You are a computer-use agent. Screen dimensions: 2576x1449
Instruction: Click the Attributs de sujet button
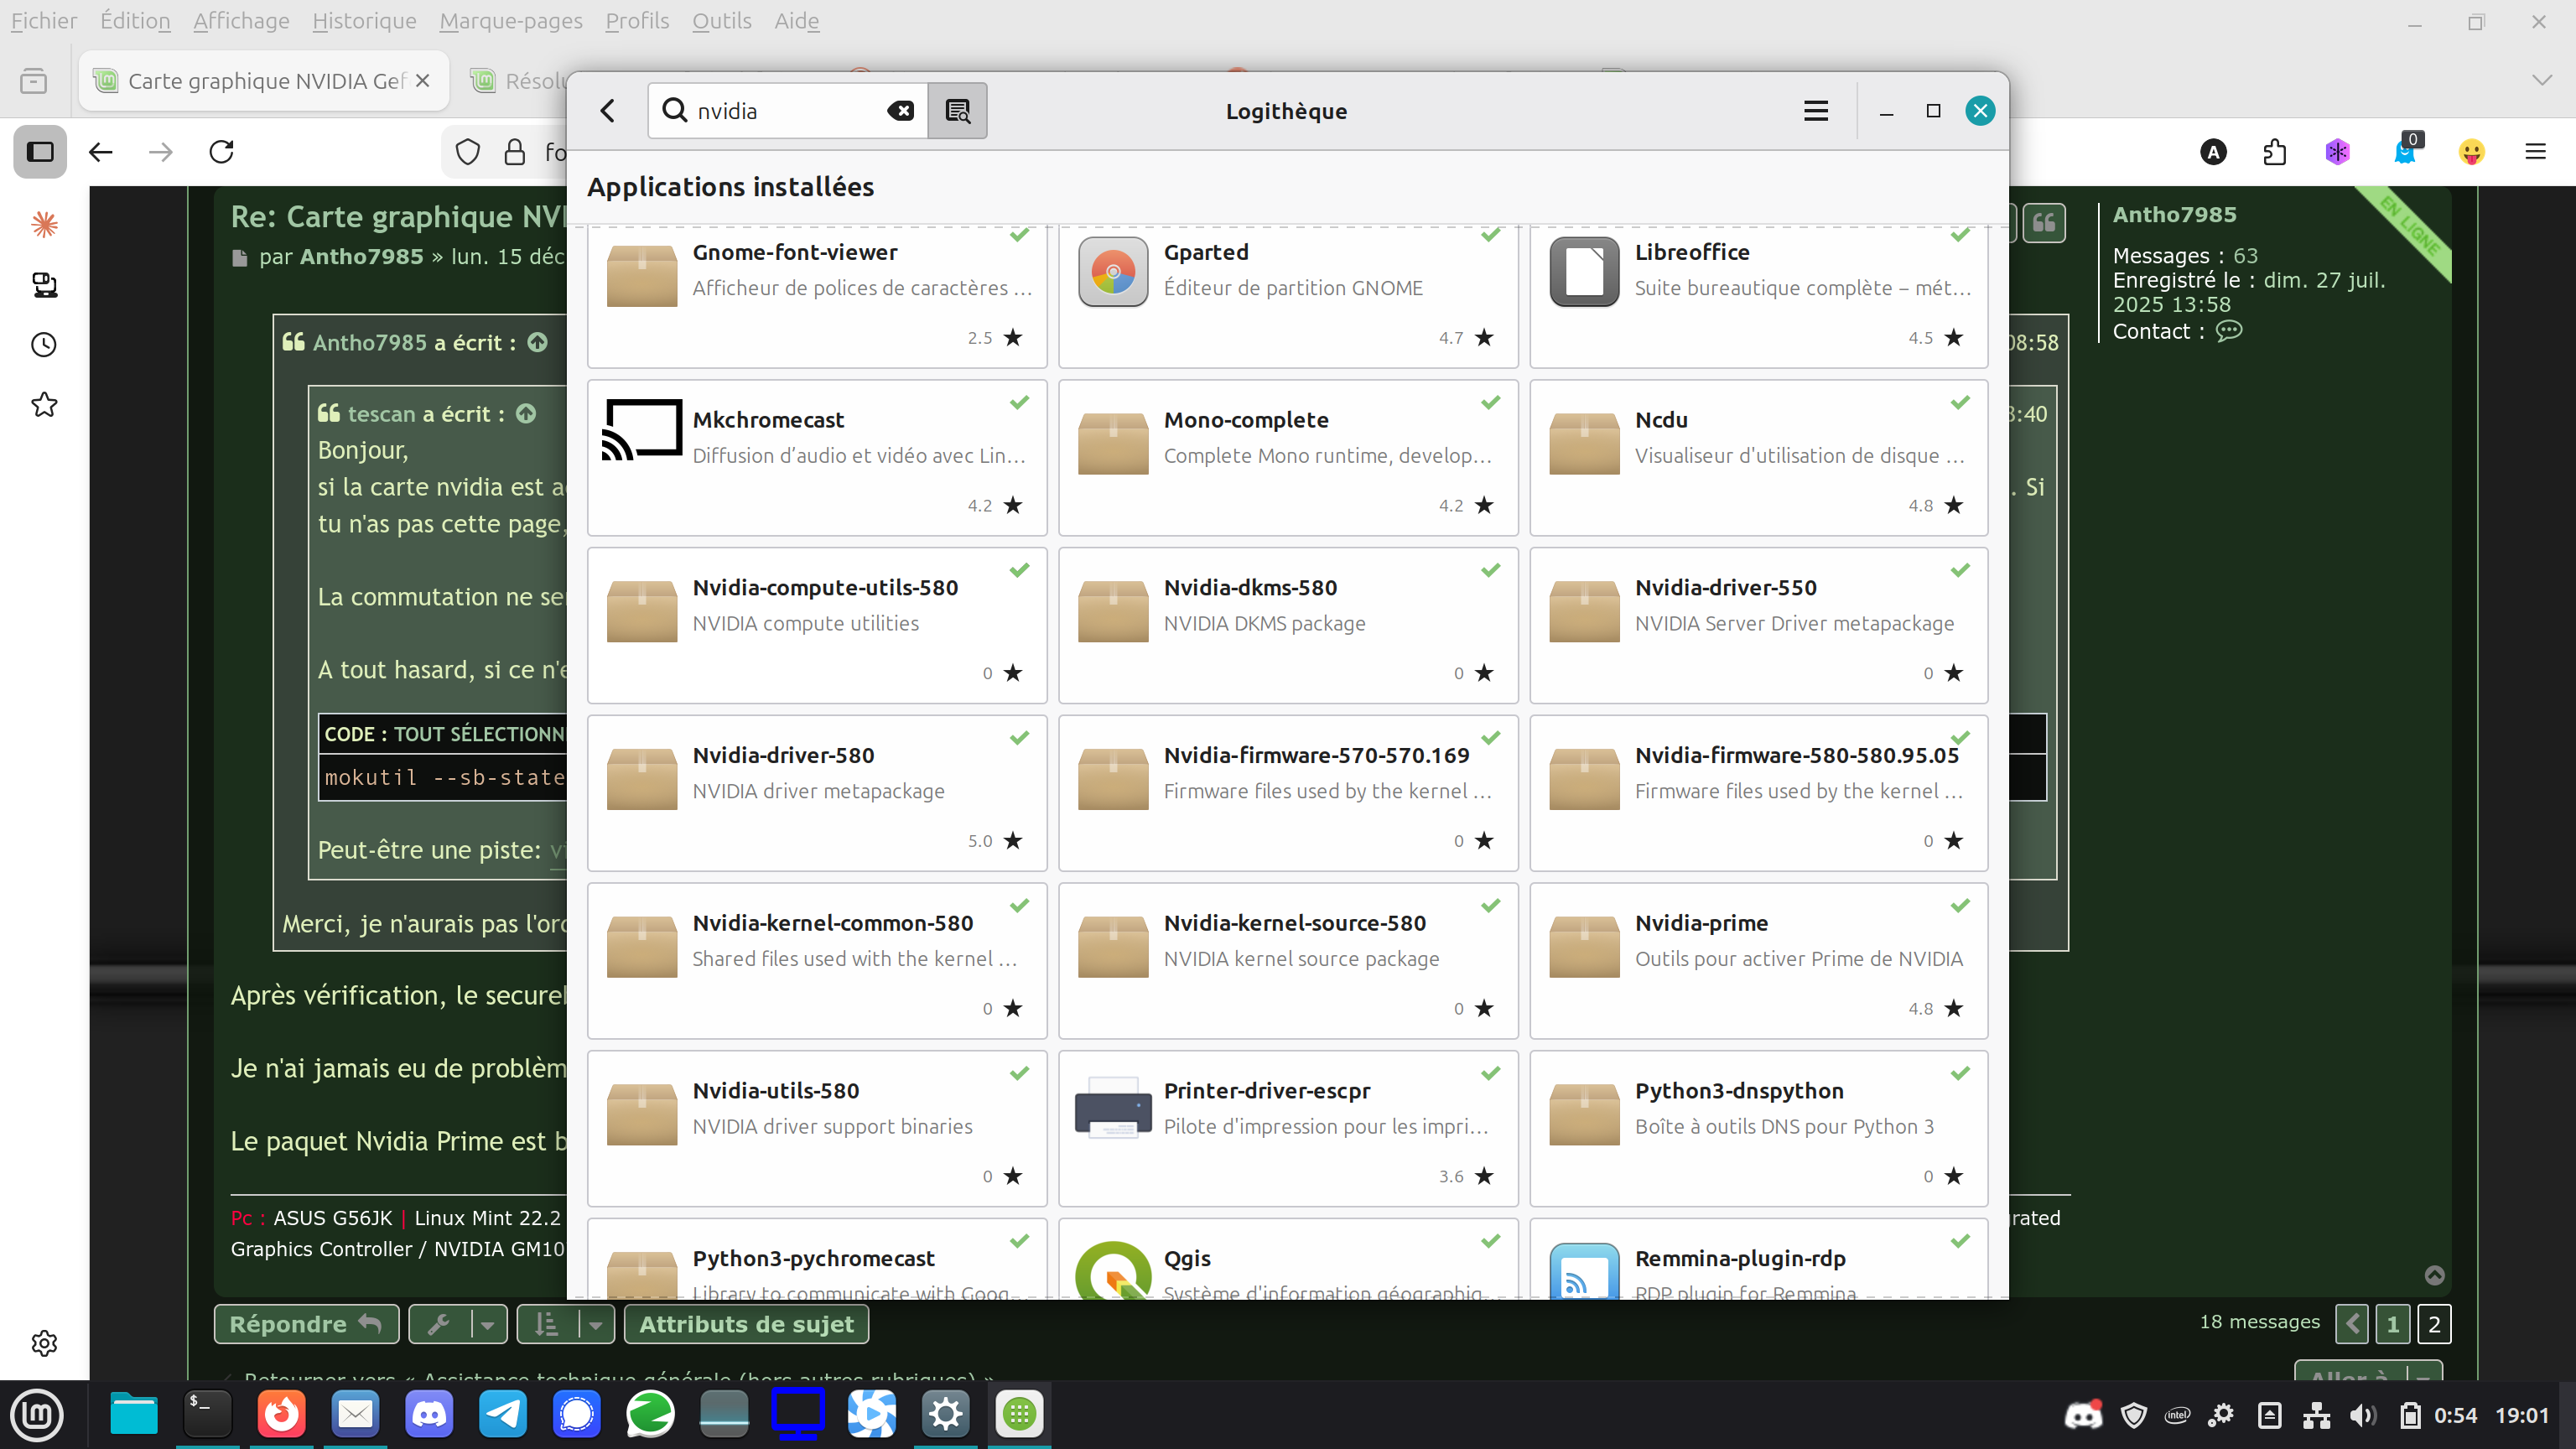[x=746, y=1324]
